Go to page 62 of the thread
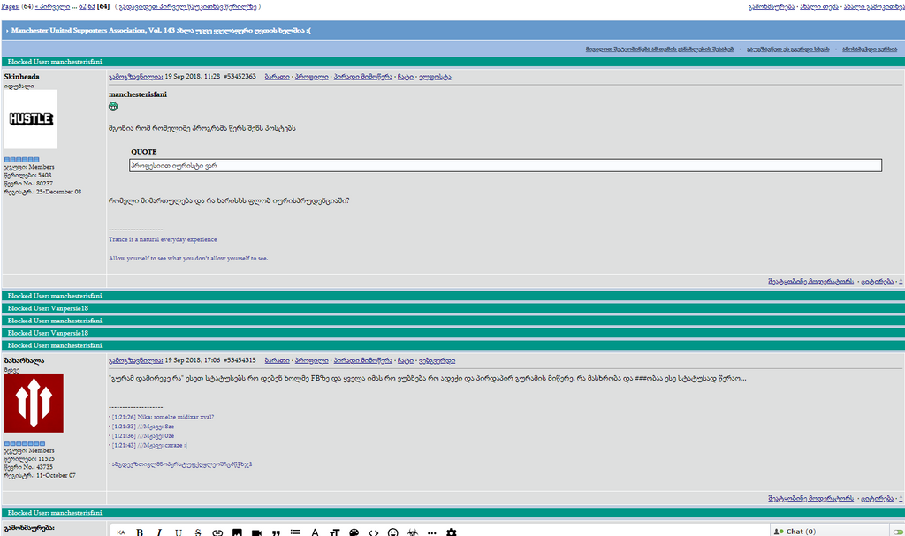The image size is (905, 536). pos(82,6)
